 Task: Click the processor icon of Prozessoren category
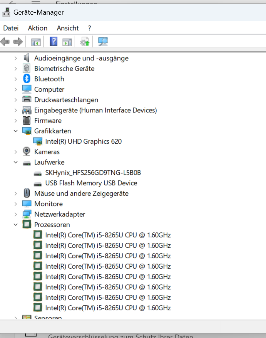(27, 224)
